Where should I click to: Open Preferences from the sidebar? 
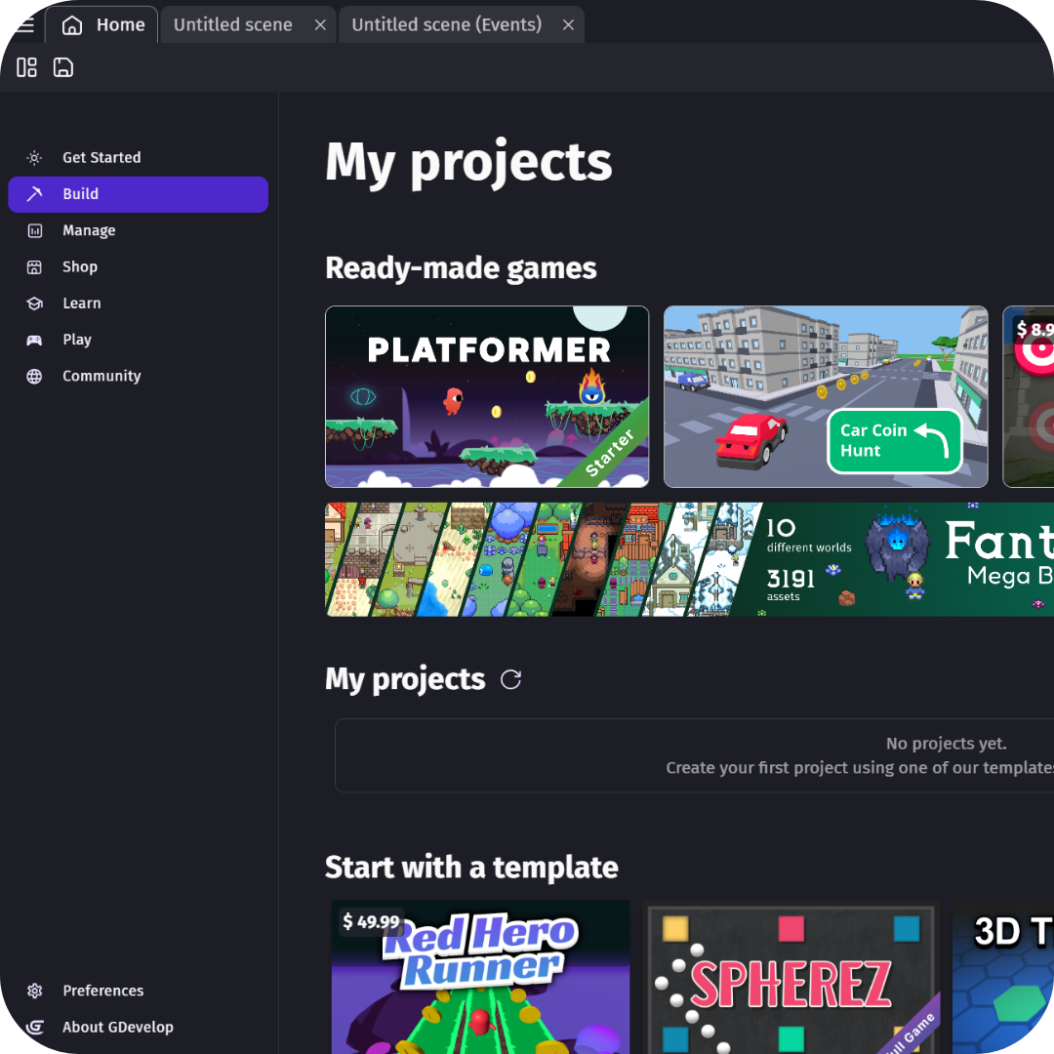click(102, 991)
